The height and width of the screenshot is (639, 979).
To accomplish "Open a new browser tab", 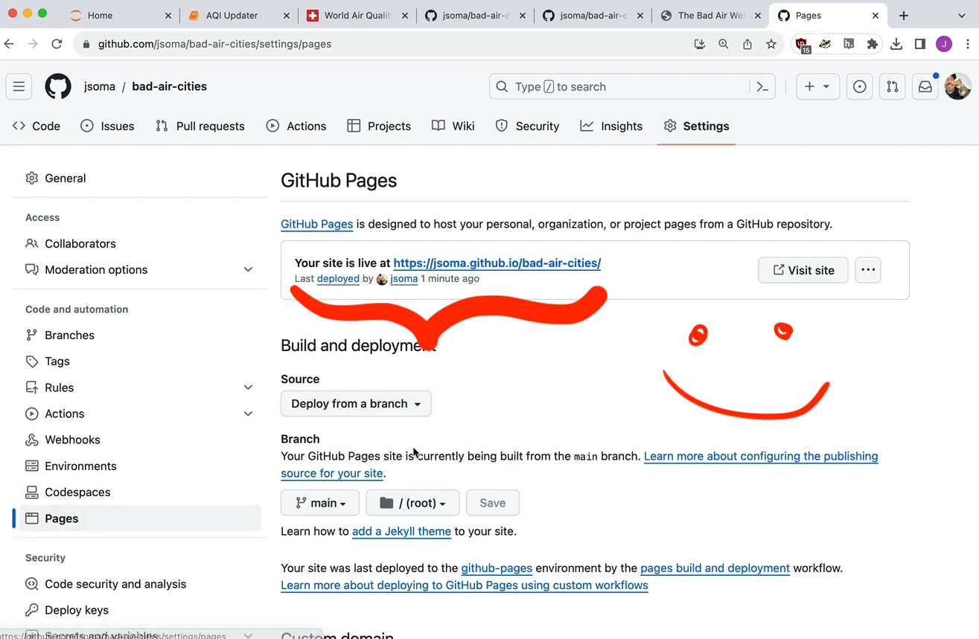I will point(903,15).
